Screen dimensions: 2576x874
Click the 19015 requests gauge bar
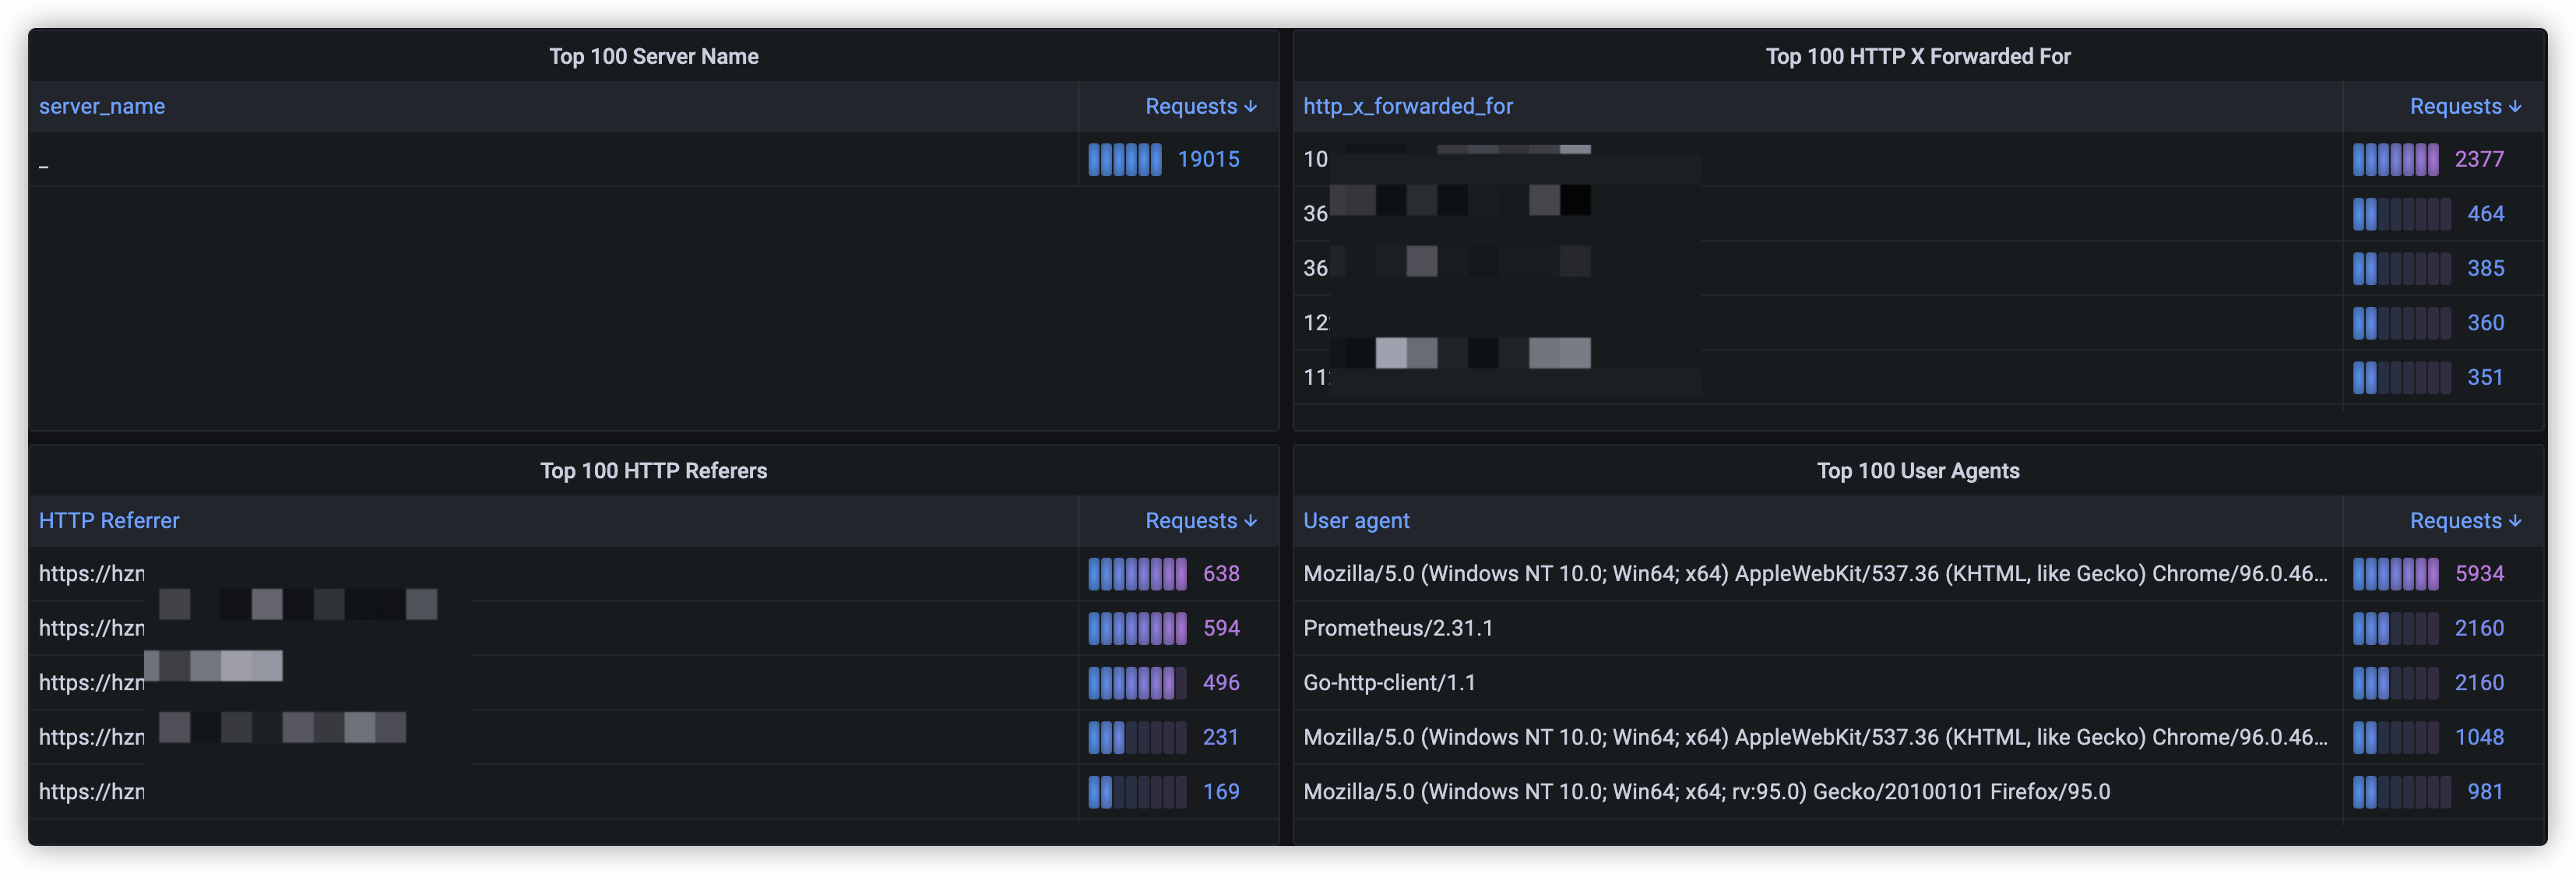[x=1125, y=160]
